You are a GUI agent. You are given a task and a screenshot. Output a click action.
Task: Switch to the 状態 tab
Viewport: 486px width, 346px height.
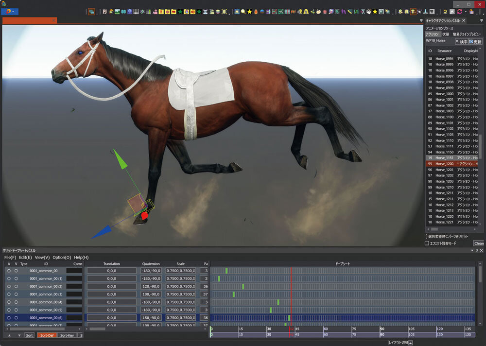[x=446, y=34]
